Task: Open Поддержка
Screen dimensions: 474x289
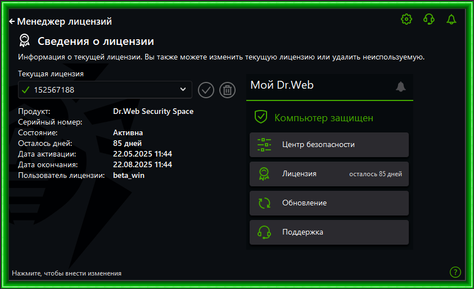Action: pyautogui.click(x=329, y=232)
